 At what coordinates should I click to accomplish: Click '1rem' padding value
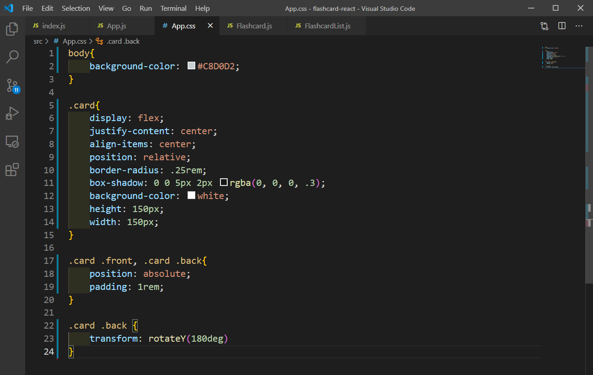point(148,287)
